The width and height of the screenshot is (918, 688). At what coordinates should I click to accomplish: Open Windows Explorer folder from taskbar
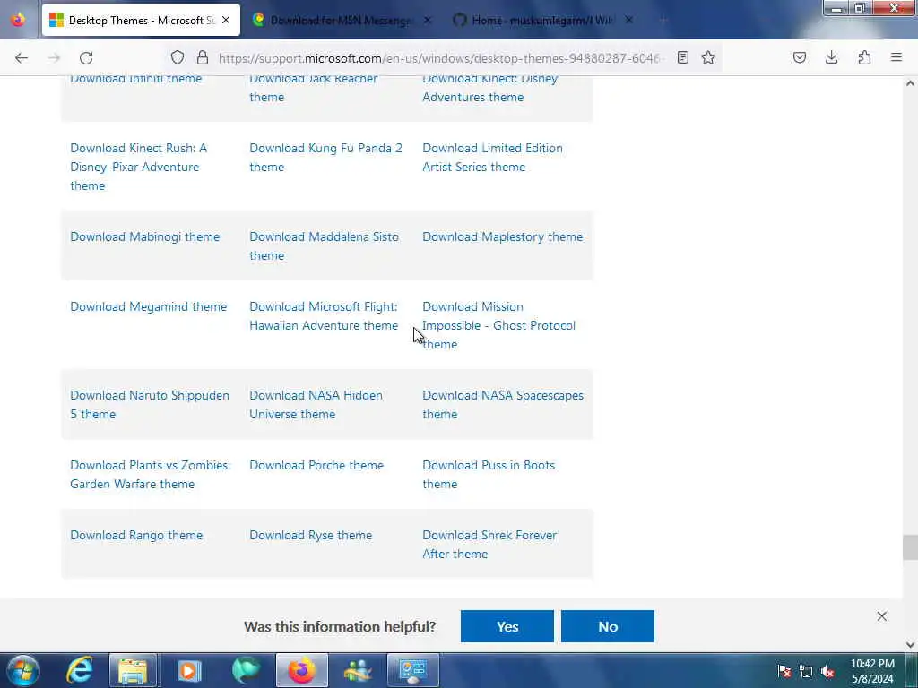(x=133, y=670)
